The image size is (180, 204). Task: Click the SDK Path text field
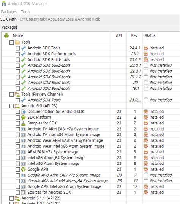coord(60,19)
